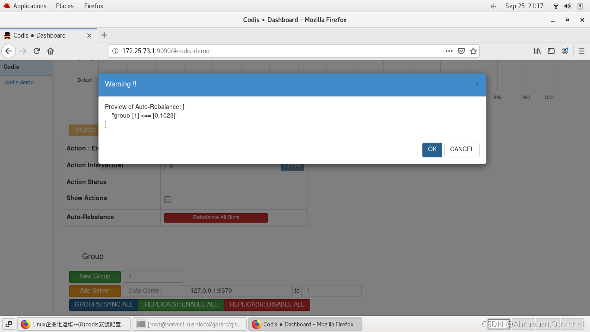Image resolution: width=590 pixels, height=332 pixels.
Task: Click the Chinese input method indicator
Action: point(494,6)
